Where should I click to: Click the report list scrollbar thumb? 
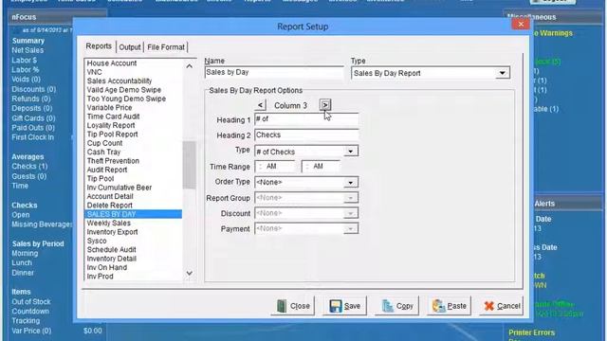(190, 165)
